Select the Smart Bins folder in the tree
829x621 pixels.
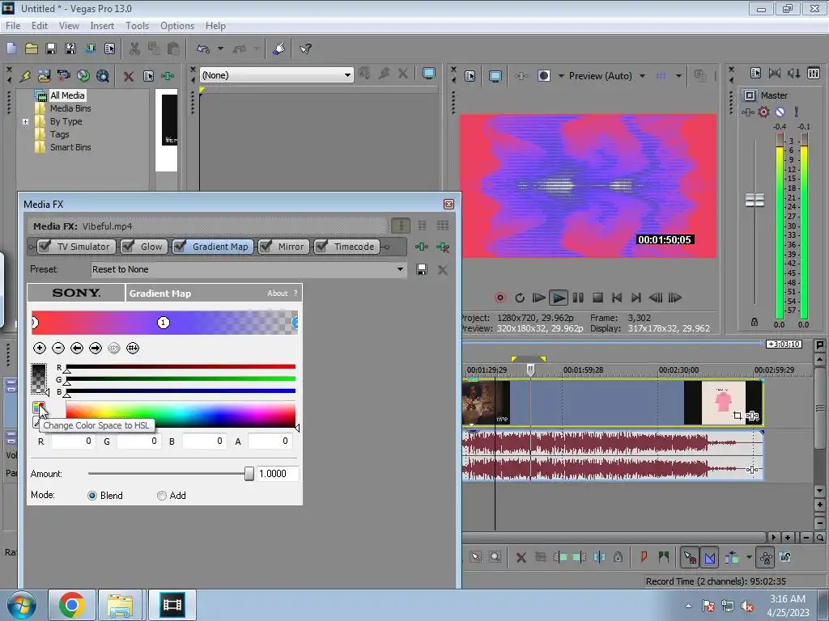point(70,147)
